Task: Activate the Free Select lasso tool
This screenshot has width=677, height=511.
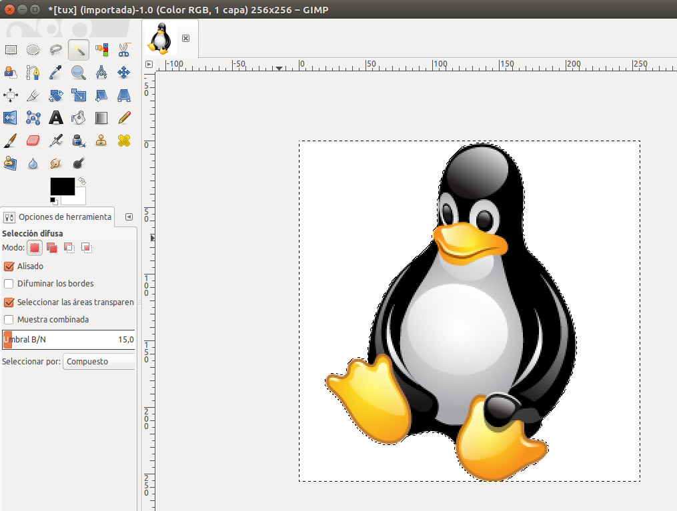Action: (x=55, y=49)
